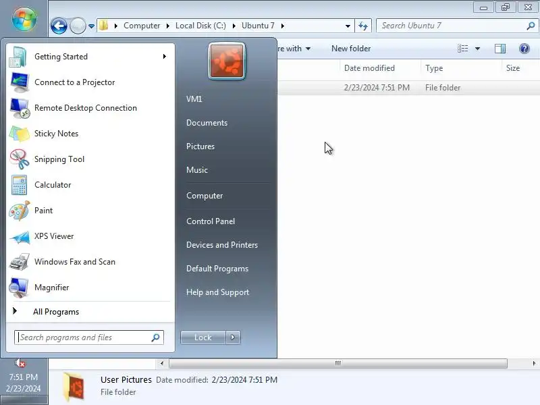Click the horizontal scrollbar thumb
The height and width of the screenshot is (405, 540).
coord(338,363)
